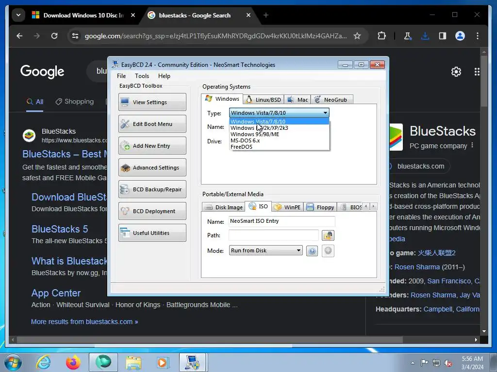
Task: Click the ISO Path input field
Action: [x=274, y=235]
